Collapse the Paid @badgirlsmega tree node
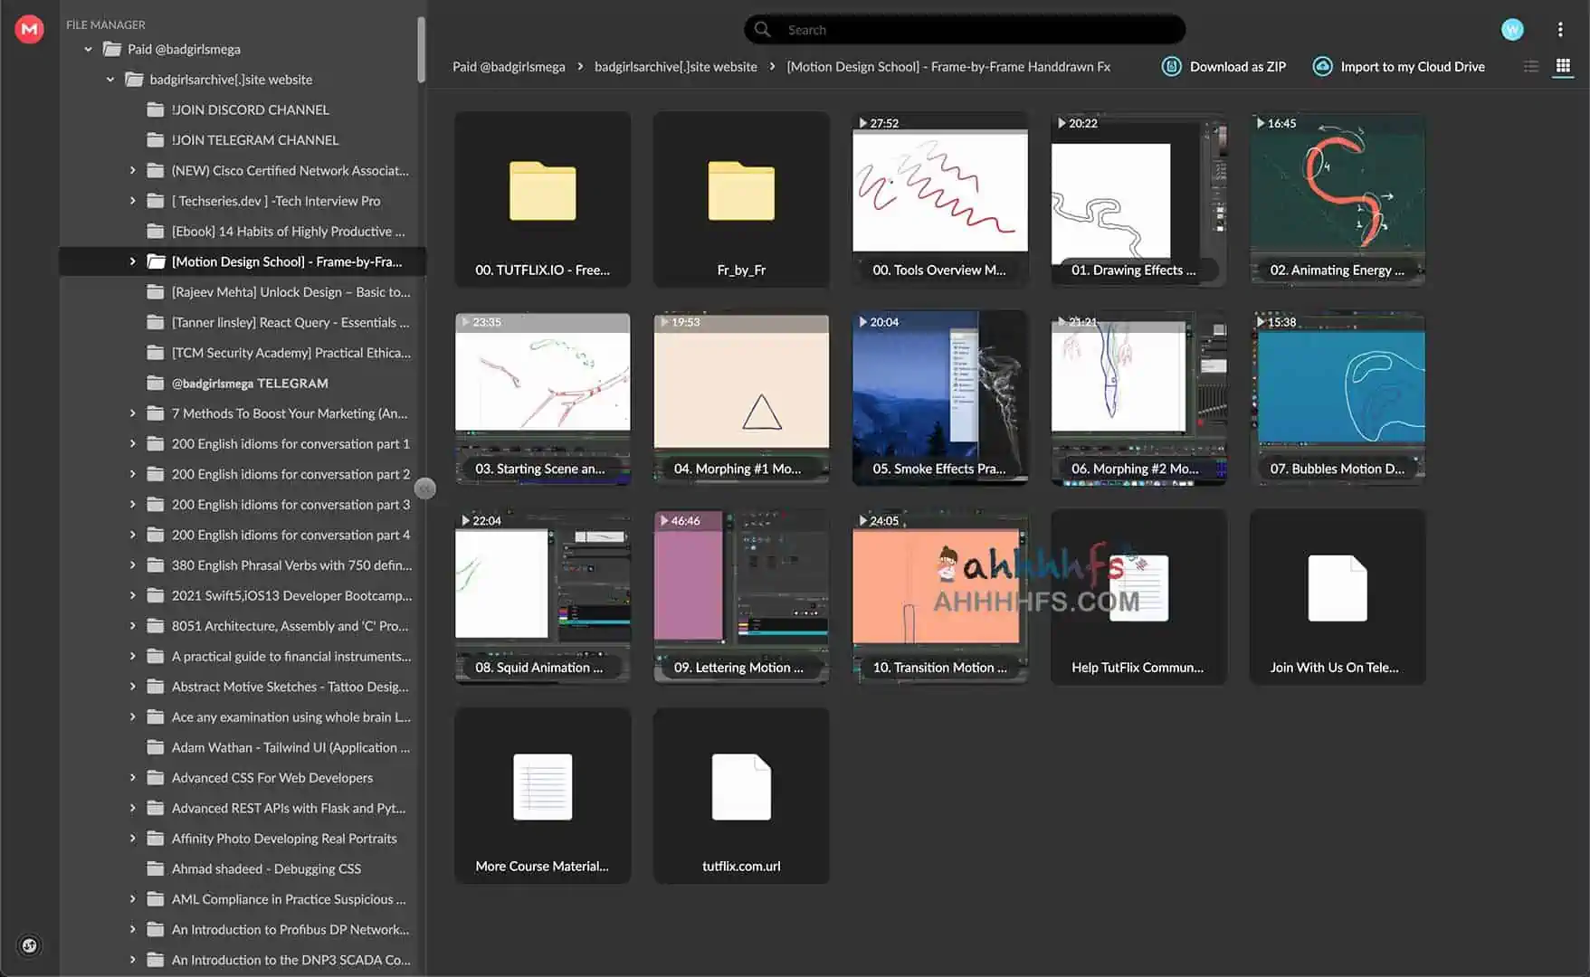The width and height of the screenshot is (1590, 977). tap(88, 49)
